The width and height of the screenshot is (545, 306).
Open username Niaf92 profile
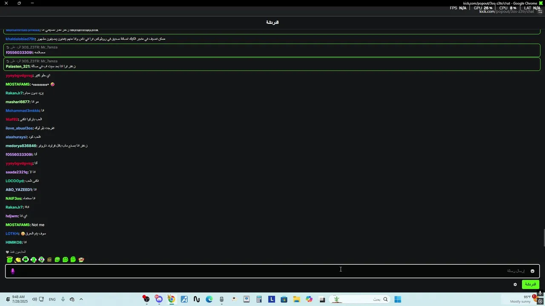[x=11, y=119]
